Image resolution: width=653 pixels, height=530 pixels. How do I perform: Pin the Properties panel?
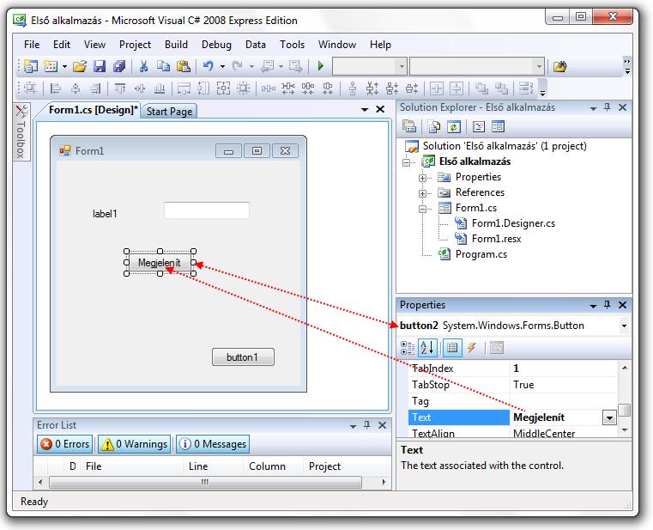click(608, 305)
